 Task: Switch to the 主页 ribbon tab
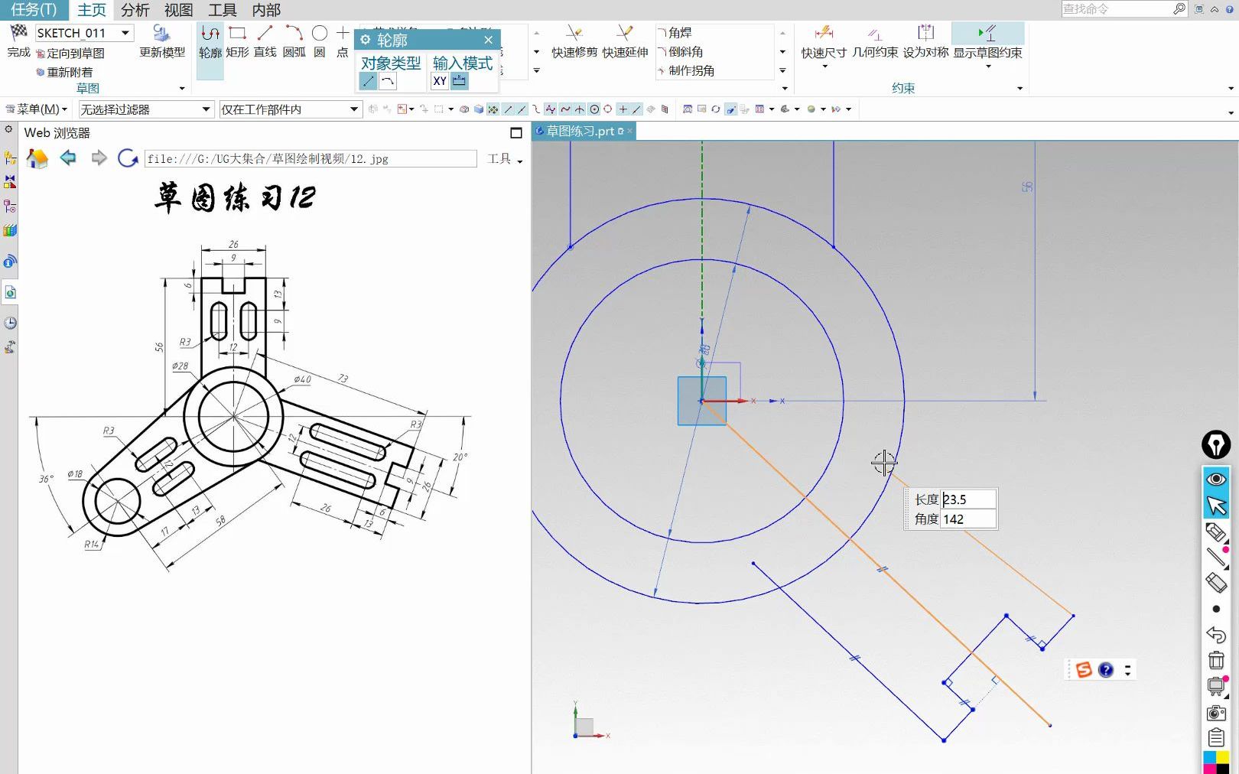point(92,10)
